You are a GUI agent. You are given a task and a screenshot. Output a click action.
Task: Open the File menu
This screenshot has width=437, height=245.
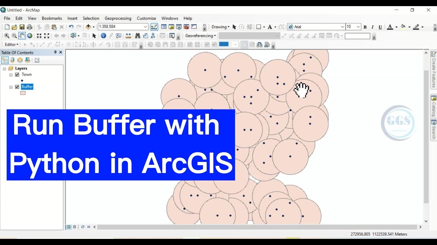pyautogui.click(x=7, y=18)
